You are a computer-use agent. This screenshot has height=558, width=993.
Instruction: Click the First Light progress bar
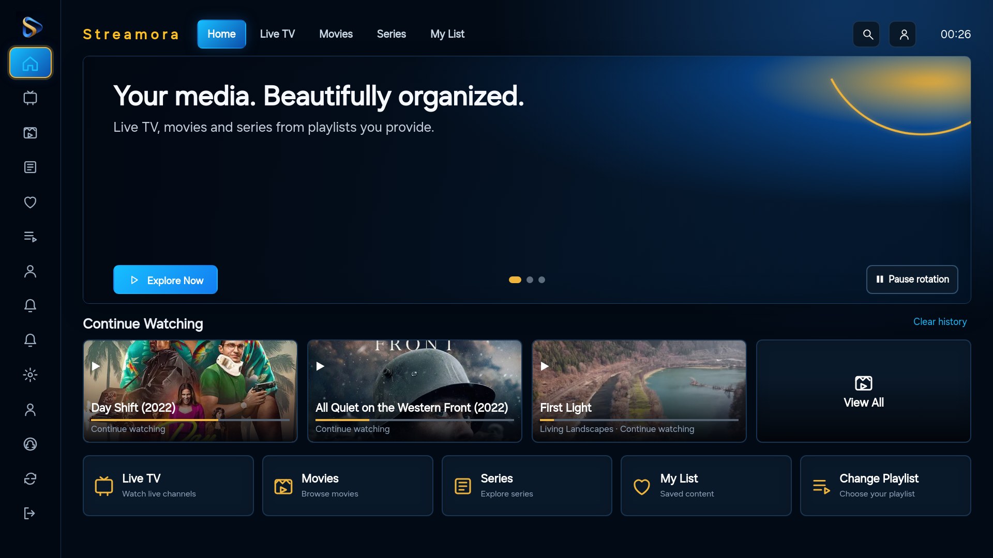pyautogui.click(x=639, y=420)
